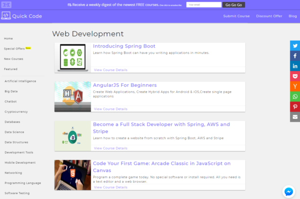This screenshot has height=199, width=300.
Task: Open the Messenger chat bubble
Action: [289, 192]
